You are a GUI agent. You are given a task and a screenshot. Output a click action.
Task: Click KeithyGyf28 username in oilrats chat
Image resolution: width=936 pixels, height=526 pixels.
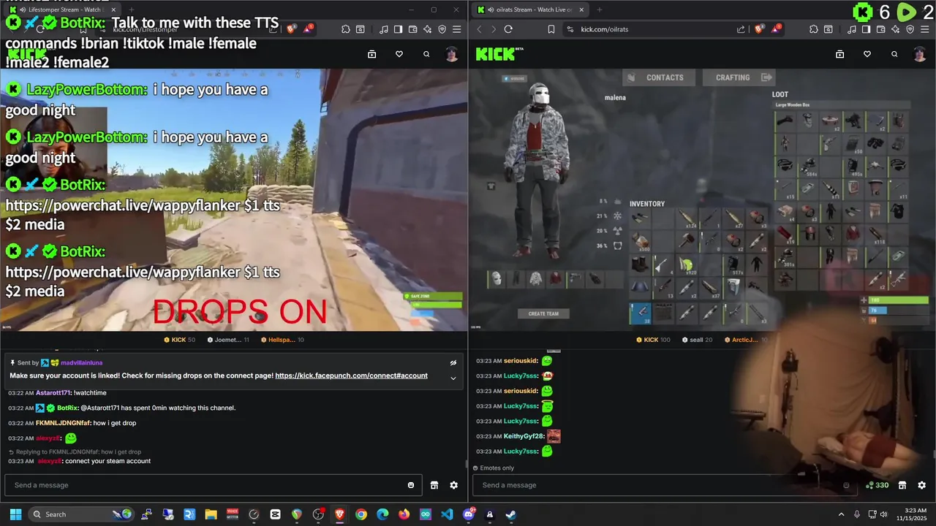tap(524, 436)
